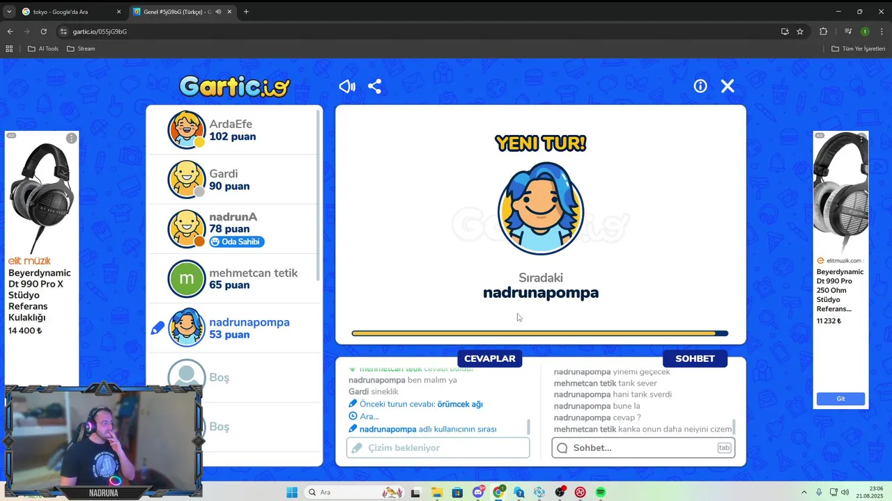892x501 pixels.
Task: Click the drawing pencil icon beside nadrunapompa
Action: pos(157,328)
